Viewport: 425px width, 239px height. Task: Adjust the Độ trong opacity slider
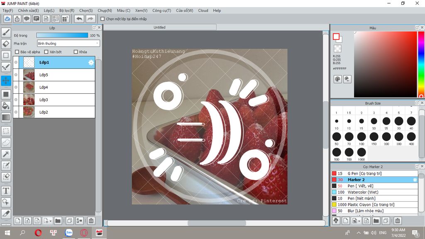[x=62, y=36]
